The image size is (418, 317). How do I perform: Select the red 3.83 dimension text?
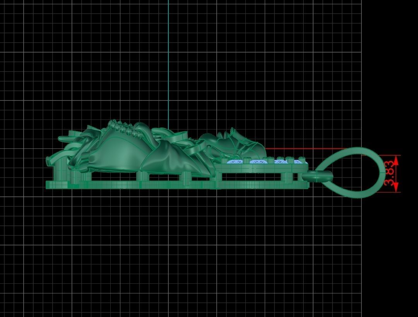click(389, 173)
